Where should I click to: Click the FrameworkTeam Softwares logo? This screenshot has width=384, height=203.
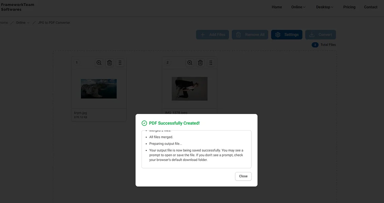click(17, 7)
